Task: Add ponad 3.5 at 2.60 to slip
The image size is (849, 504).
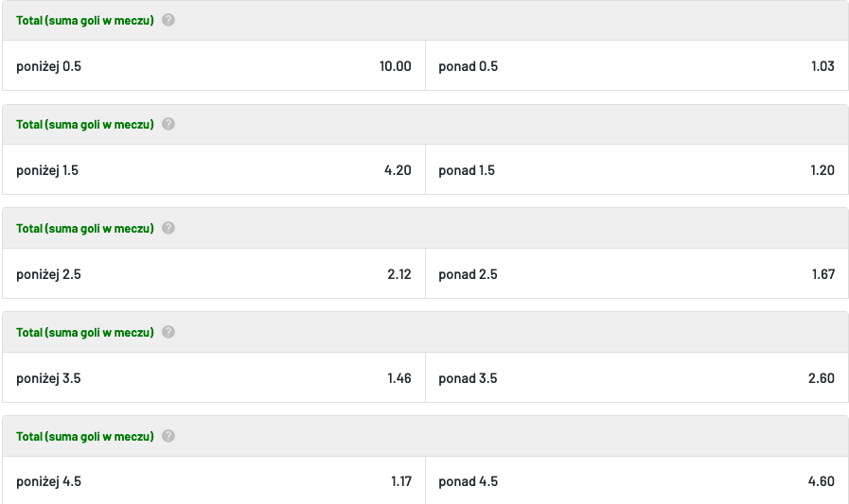Action: pyautogui.click(x=637, y=377)
